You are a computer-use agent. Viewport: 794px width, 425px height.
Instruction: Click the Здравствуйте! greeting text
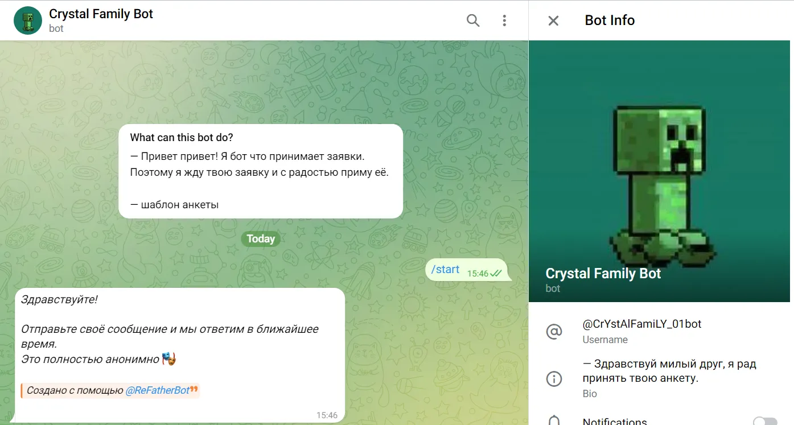click(59, 299)
